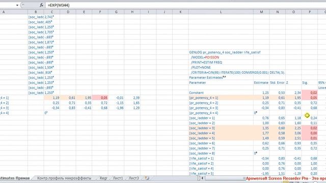Select column N header
Screen dimensions: 326x183
(x=278, y=12)
